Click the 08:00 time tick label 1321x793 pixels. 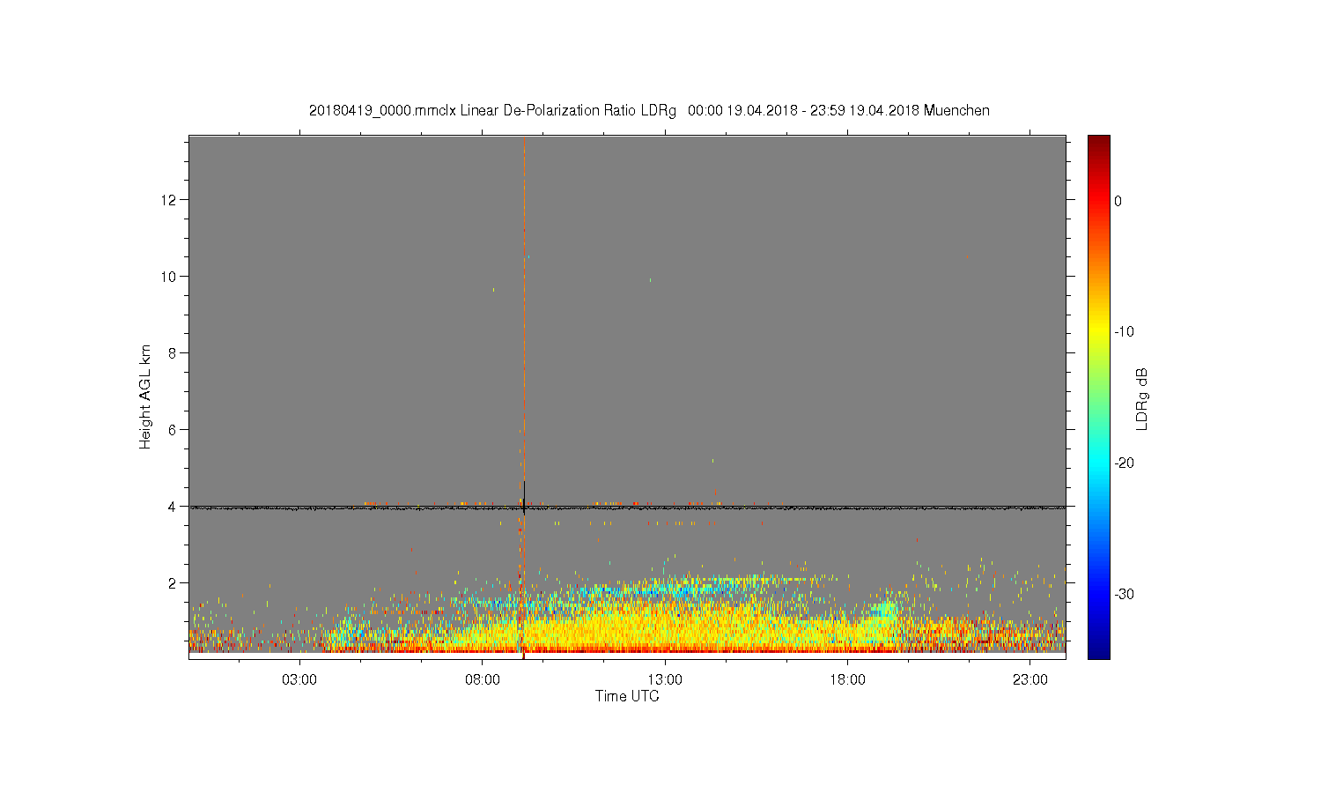[x=483, y=680]
